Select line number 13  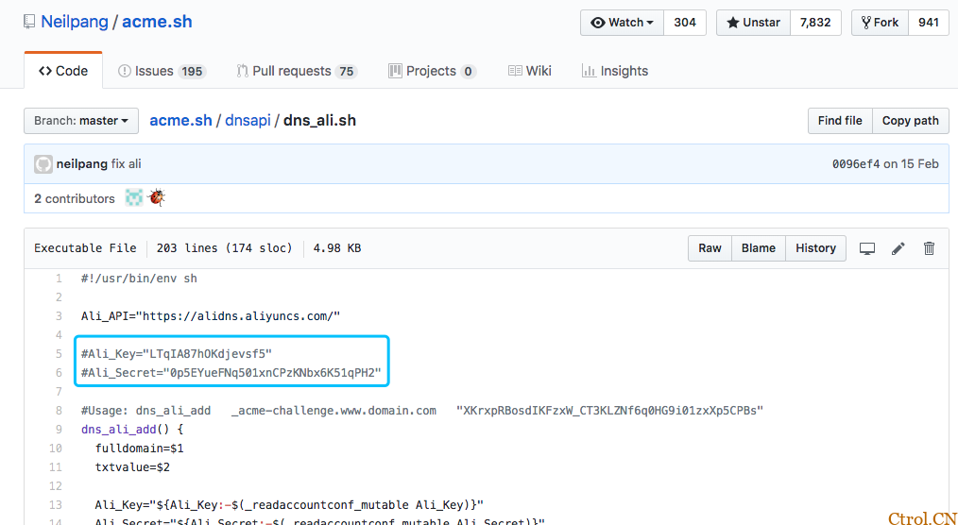point(56,504)
